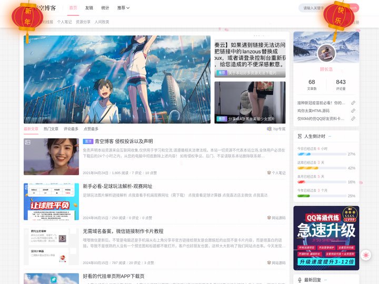Image resolution: width=379 pixels, height=284 pixels.
Task: Open the 统计 navigation item
Action: [105, 8]
